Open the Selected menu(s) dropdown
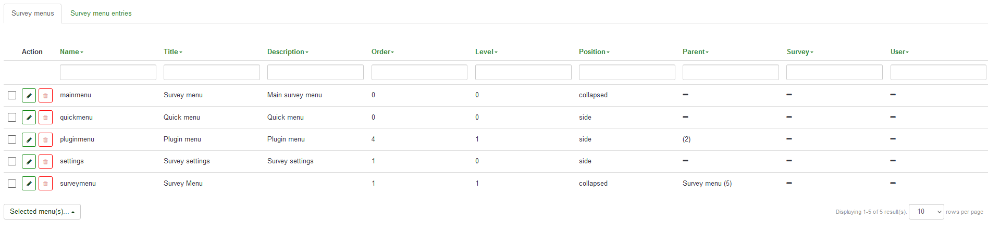The image size is (988, 232). click(x=42, y=212)
